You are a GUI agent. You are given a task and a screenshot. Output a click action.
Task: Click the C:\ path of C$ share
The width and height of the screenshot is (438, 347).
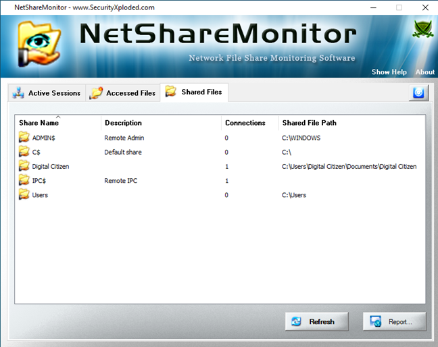[287, 153]
